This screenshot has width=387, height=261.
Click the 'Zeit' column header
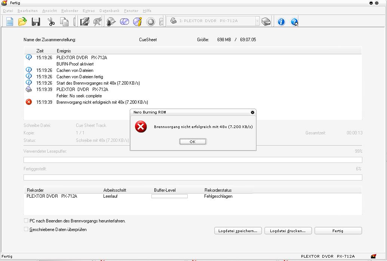pyautogui.click(x=40, y=51)
